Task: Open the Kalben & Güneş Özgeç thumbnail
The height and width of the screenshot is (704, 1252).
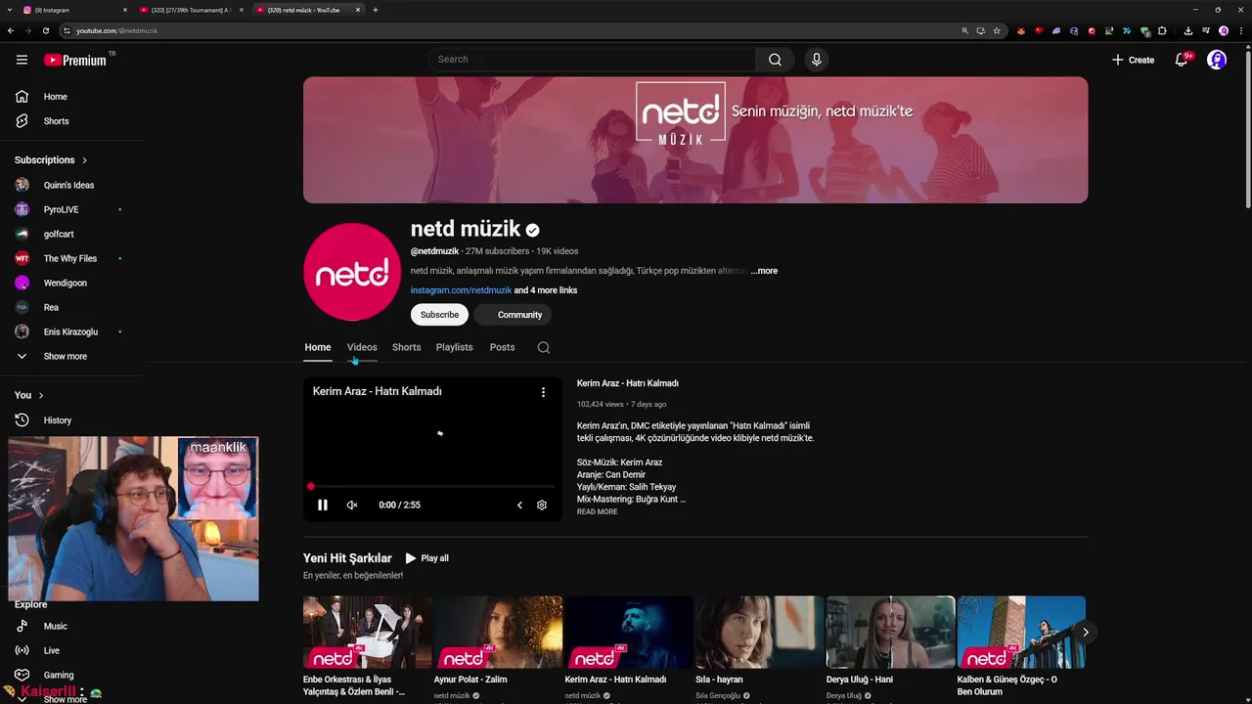Action: tap(1021, 632)
